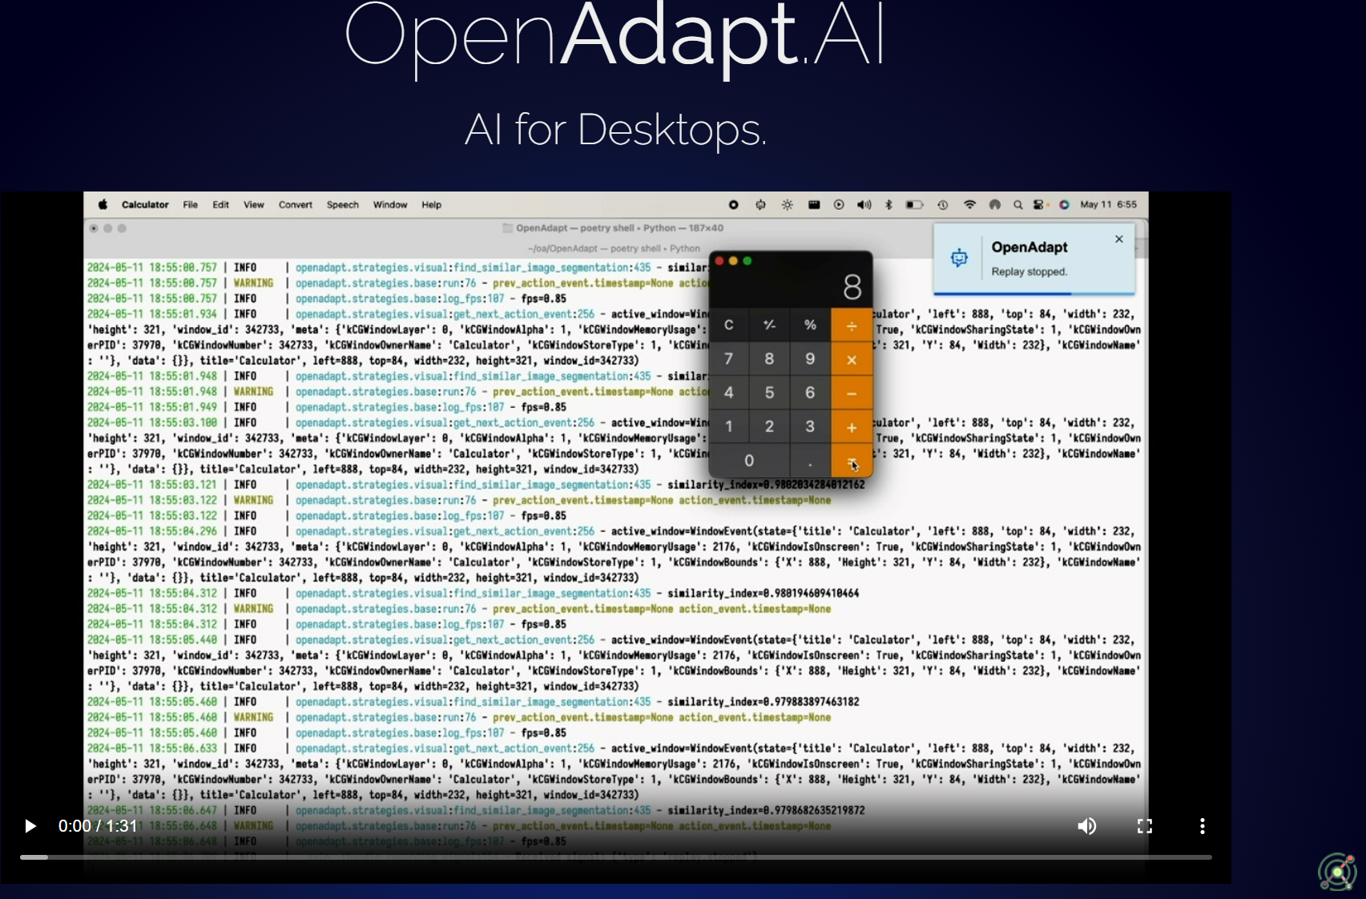Click the calculator decimal point key
The width and height of the screenshot is (1366, 899).
click(810, 461)
